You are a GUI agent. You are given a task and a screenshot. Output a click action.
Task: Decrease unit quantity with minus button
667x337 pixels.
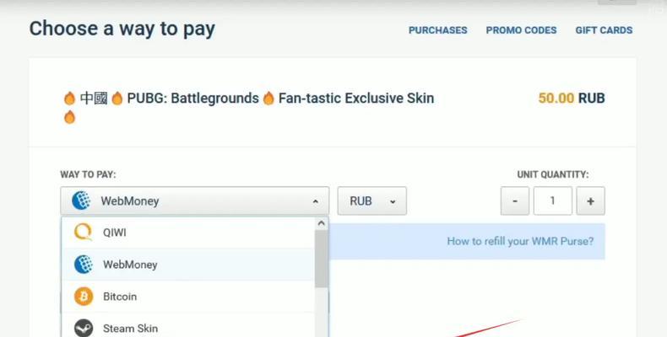[x=515, y=201]
